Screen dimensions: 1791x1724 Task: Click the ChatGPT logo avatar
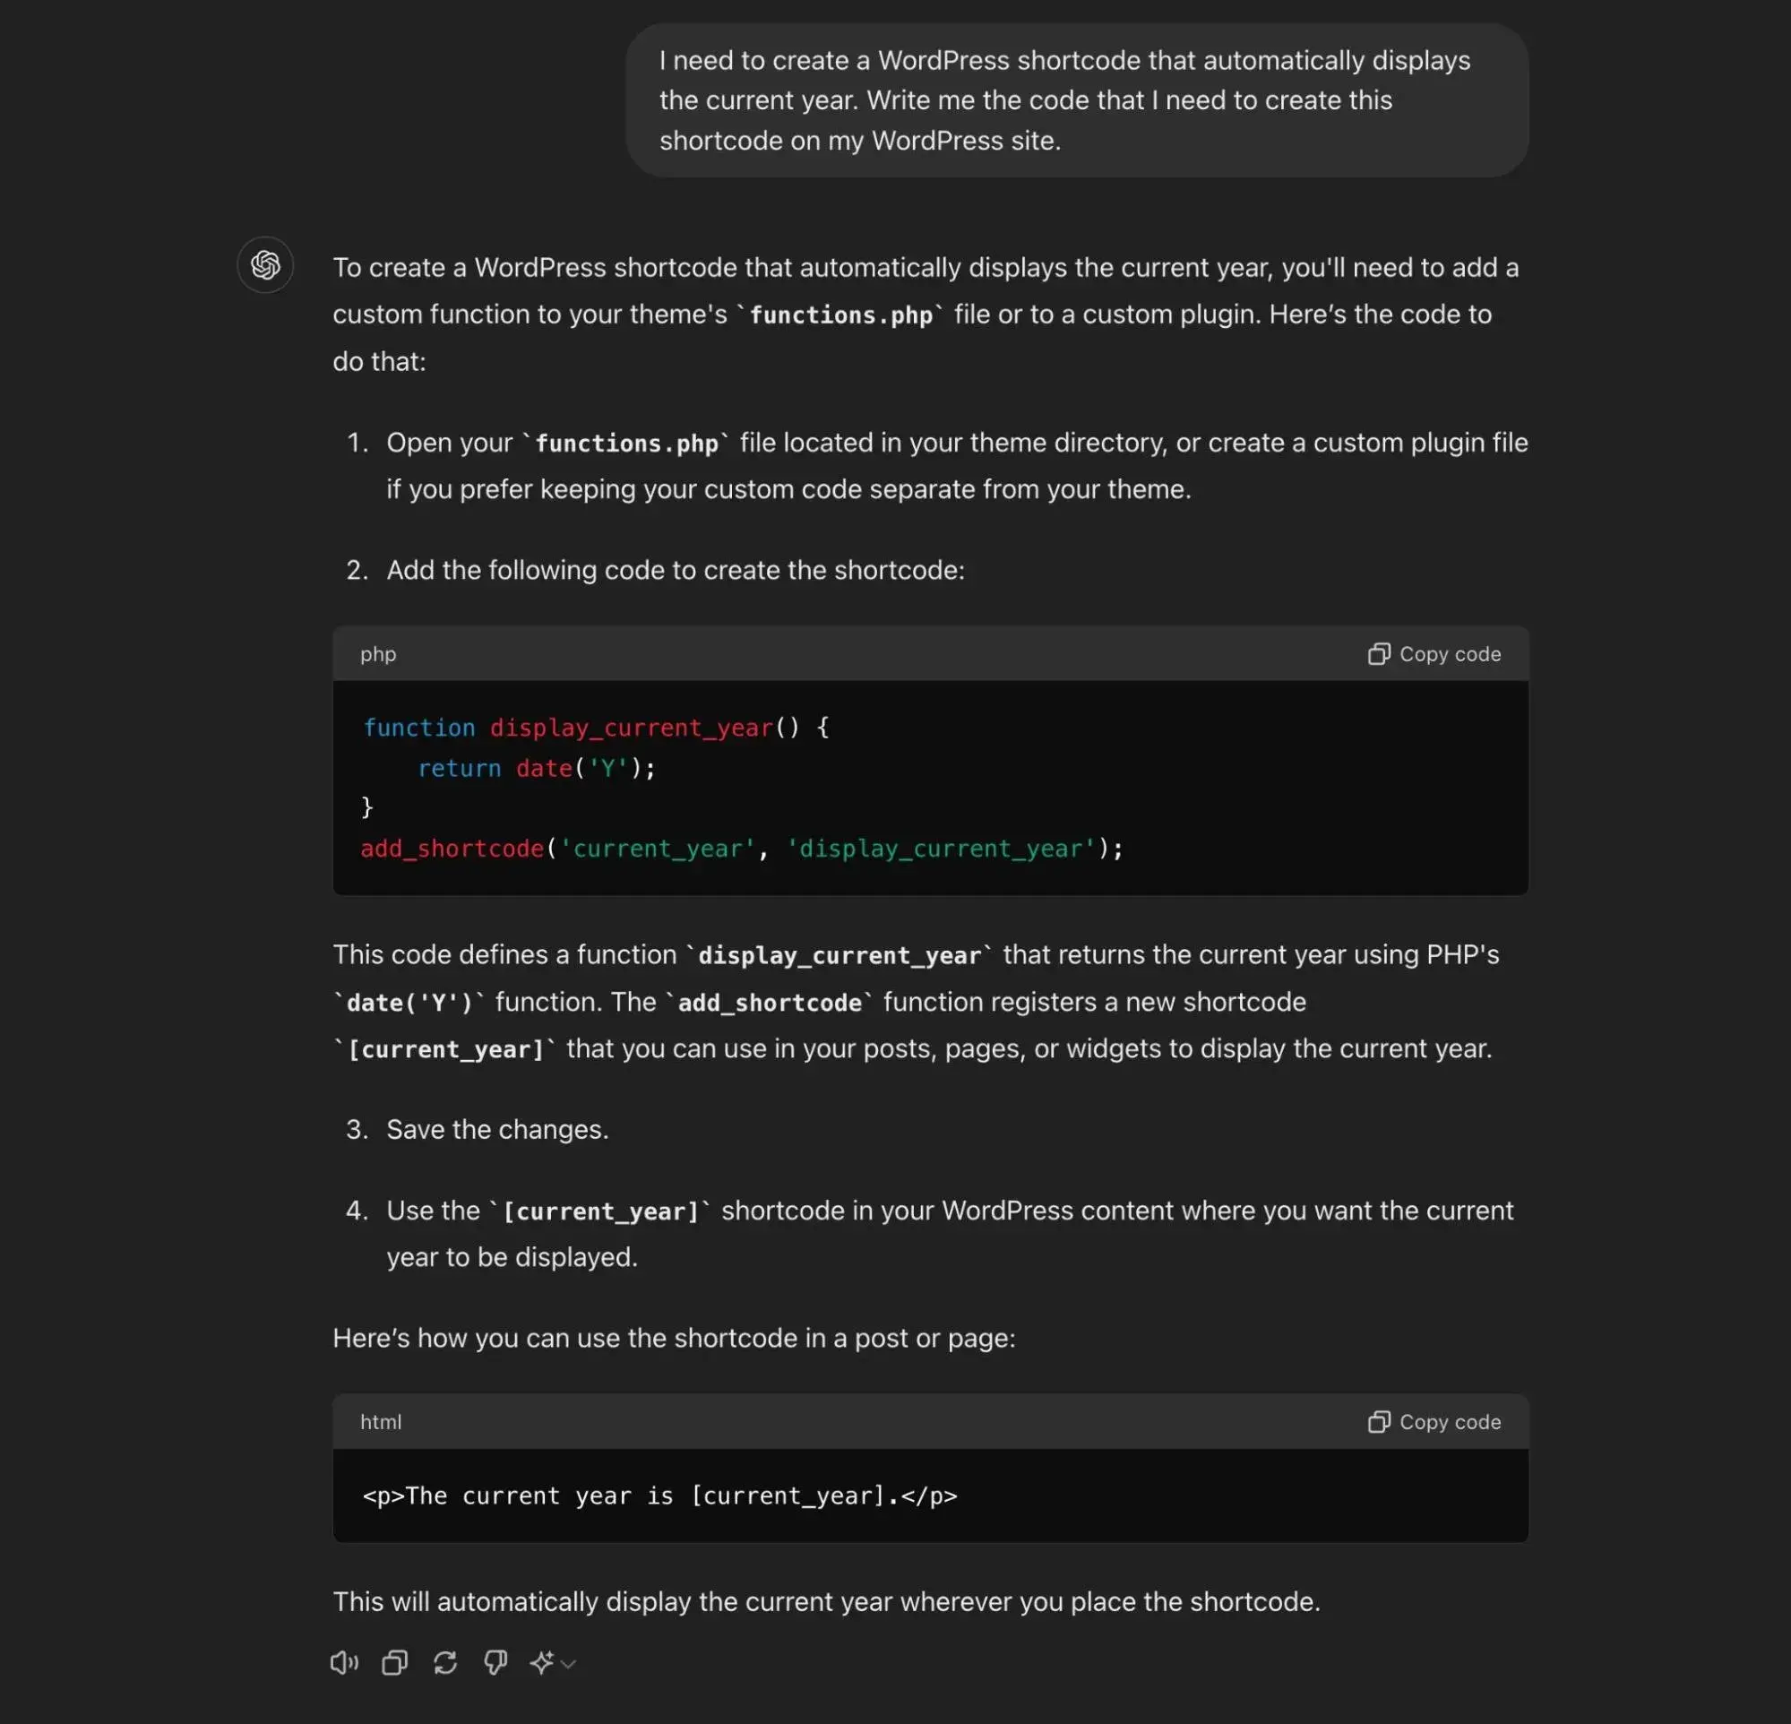tap(265, 265)
